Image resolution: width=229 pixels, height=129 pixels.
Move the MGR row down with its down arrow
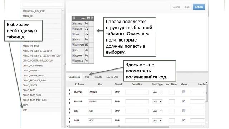coord(69,122)
